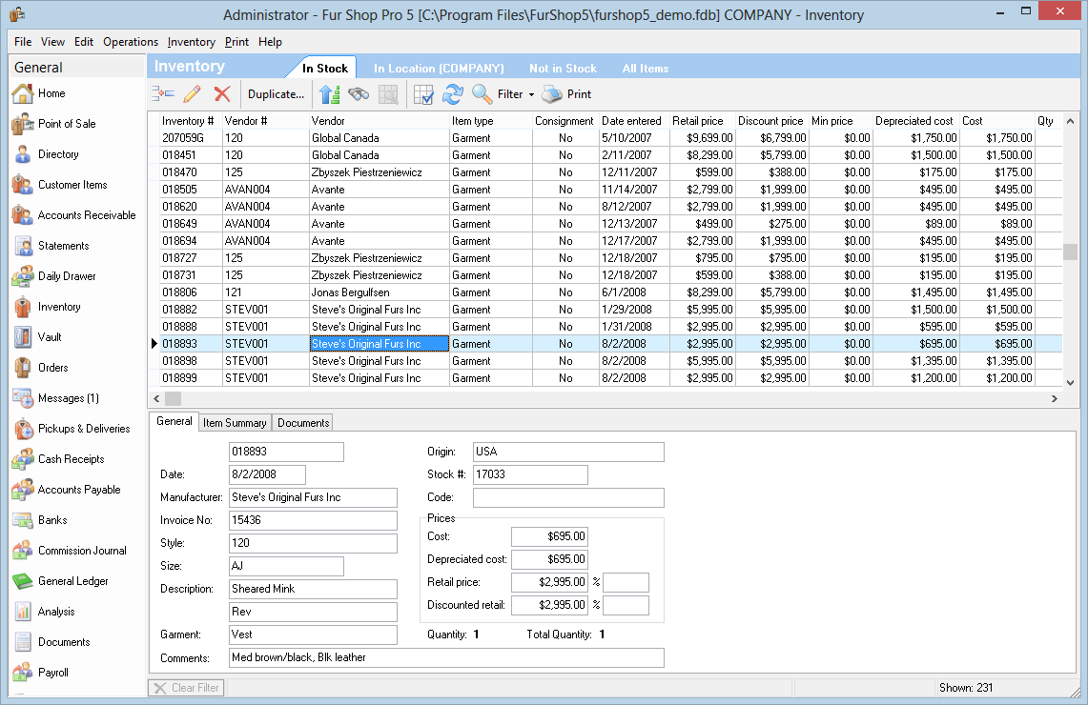Viewport: 1088px width, 705px height.
Task: Click the Retail price column header
Action: (698, 121)
